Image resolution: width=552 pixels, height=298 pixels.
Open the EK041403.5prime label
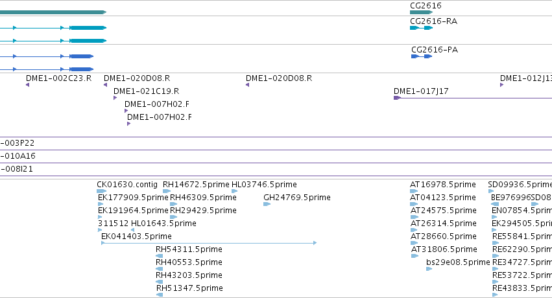(136, 236)
